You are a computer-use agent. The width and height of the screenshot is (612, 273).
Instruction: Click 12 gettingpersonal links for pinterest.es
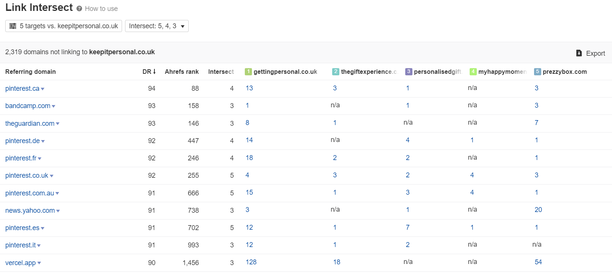coord(249,227)
